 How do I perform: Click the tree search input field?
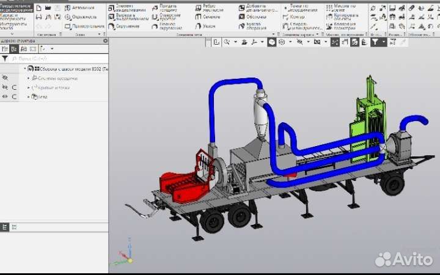(55, 59)
